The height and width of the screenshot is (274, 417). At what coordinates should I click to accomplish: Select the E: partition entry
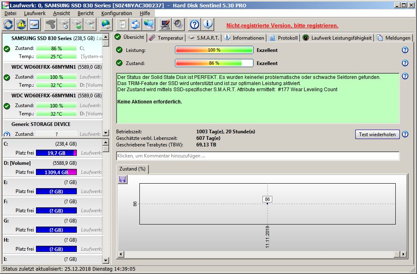click(x=52, y=187)
